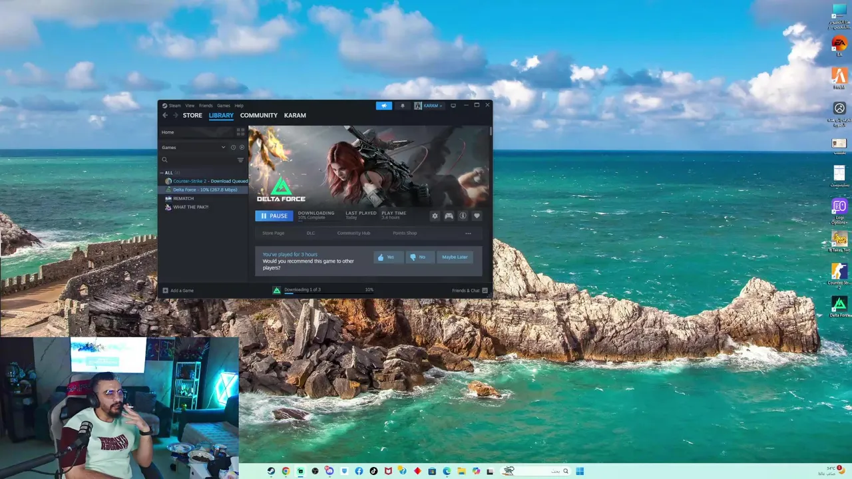Screen dimensions: 852x479
Task: Open Discord from the taskbar
Action: coord(329,471)
